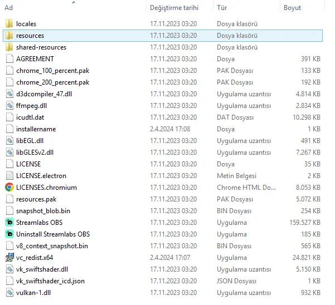Select LICENSES.chromium file name
The width and height of the screenshot is (335, 305).
pyautogui.click(x=47, y=188)
